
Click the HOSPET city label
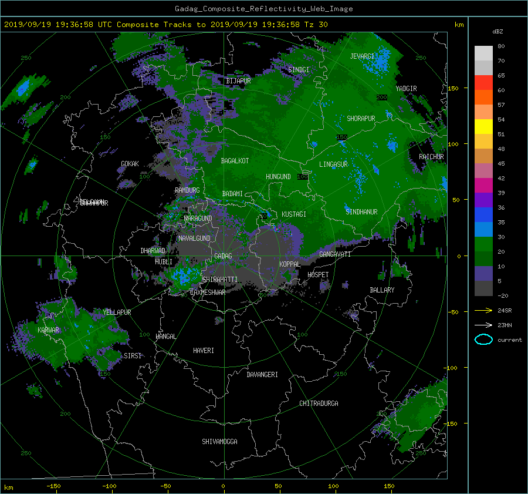tap(318, 275)
